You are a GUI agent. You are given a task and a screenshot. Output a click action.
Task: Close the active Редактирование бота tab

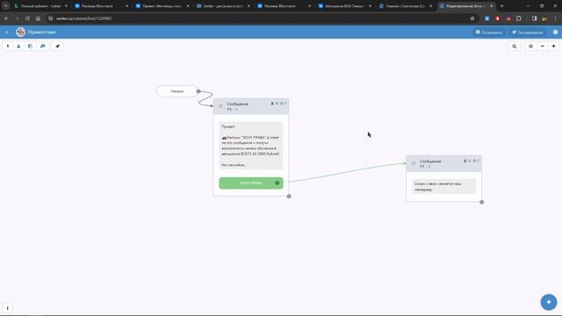coord(492,6)
